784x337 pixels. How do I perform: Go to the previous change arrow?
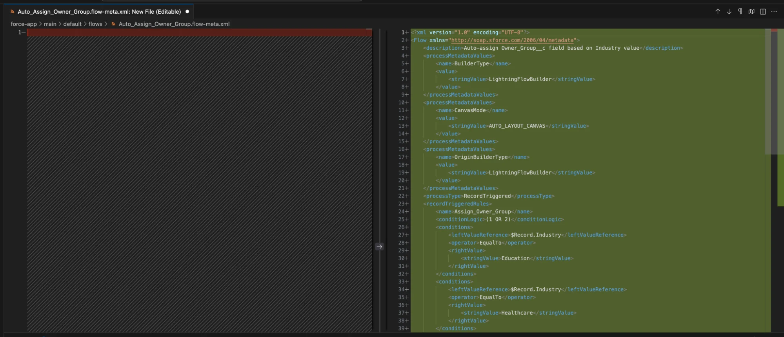coord(717,12)
